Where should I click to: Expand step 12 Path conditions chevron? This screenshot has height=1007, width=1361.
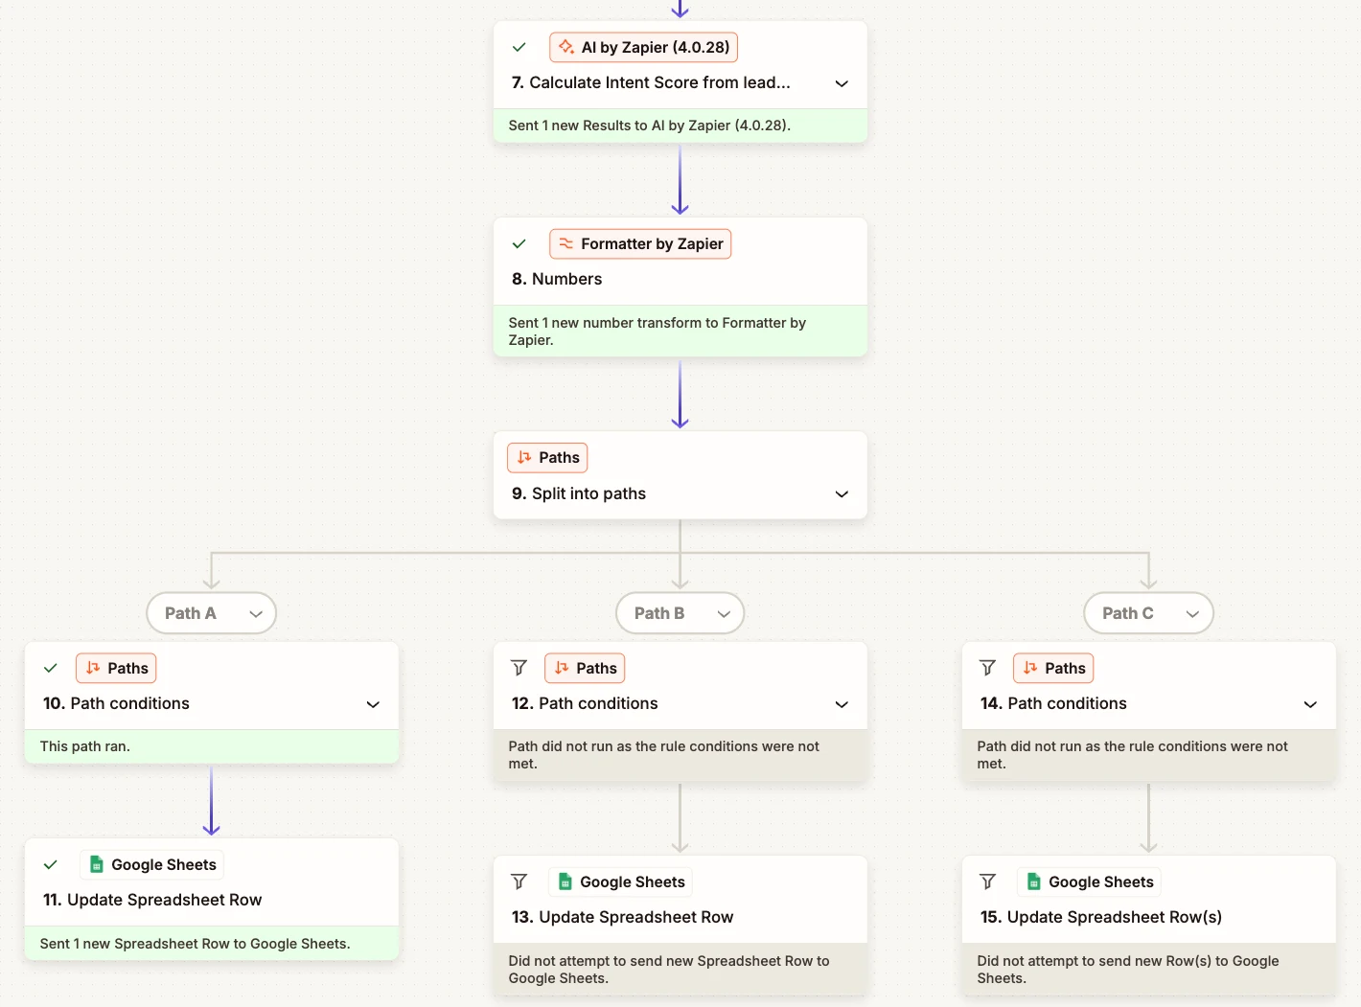coord(842,704)
